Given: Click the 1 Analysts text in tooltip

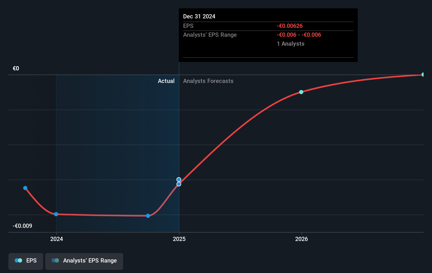Looking at the screenshot, I should (290, 44).
